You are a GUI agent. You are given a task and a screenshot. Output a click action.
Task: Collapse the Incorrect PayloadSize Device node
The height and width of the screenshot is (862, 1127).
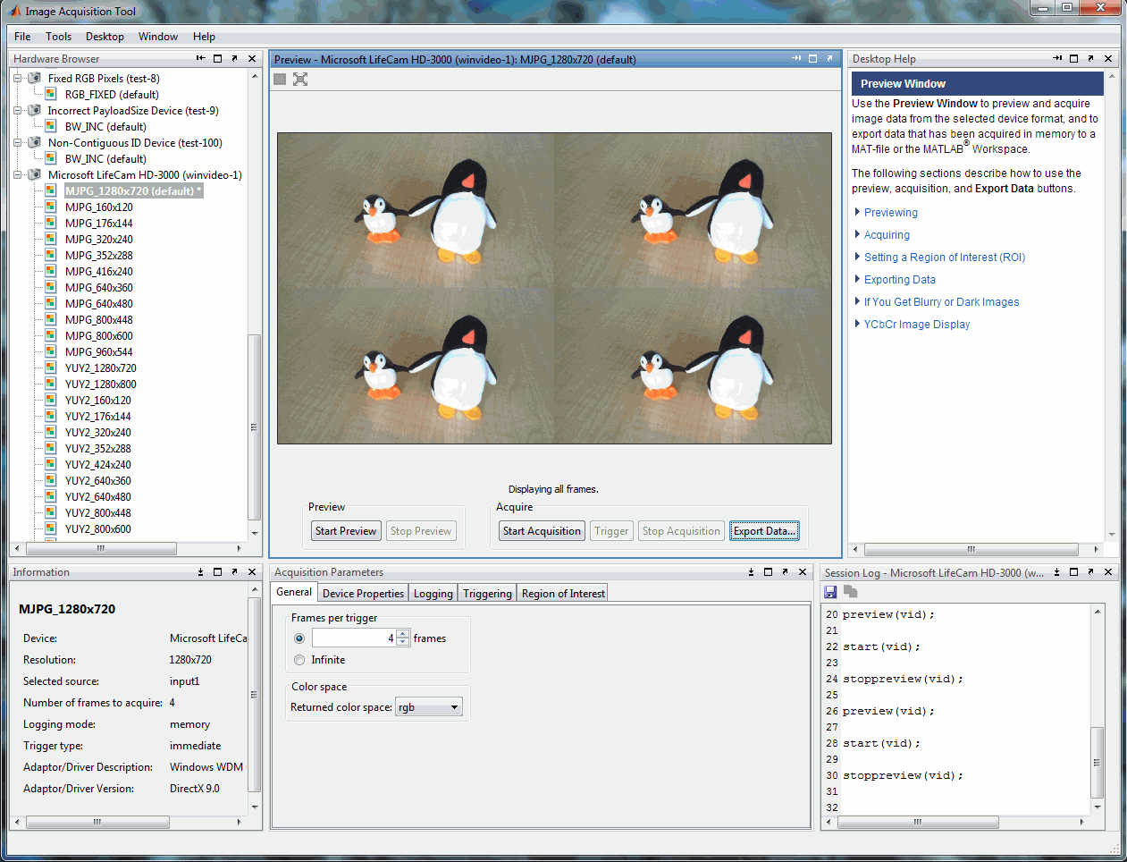[17, 110]
